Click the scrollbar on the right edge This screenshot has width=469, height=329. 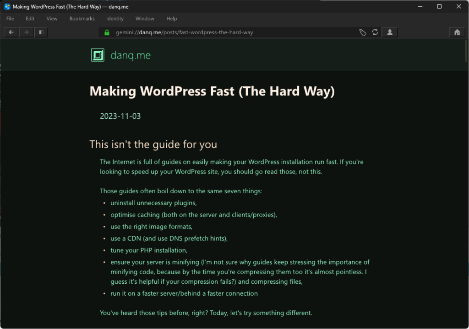pos(466,52)
